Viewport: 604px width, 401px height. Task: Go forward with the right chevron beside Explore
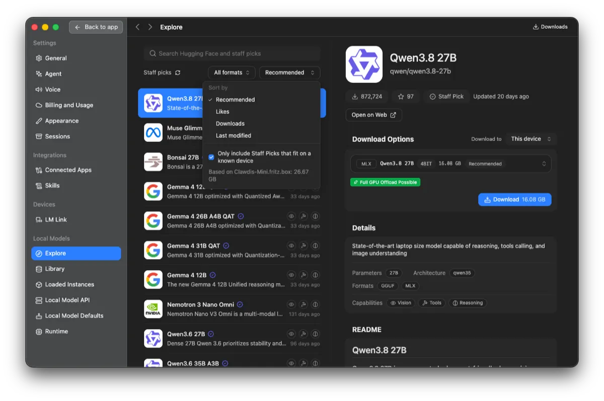click(150, 27)
